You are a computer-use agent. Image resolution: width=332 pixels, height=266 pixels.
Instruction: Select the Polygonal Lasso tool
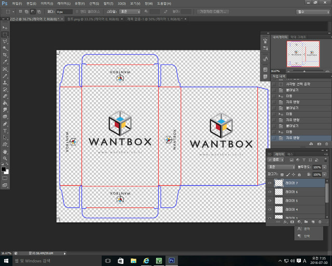click(x=5, y=42)
